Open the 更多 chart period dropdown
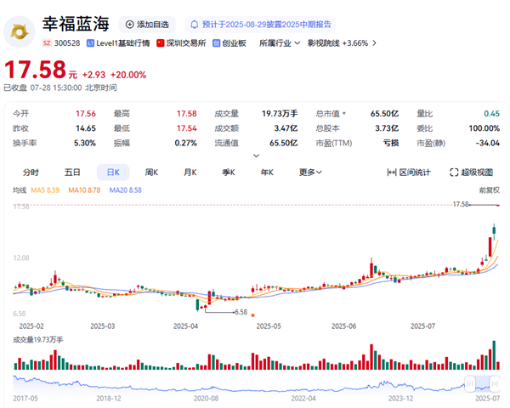This screenshot has height=408, width=510. point(312,172)
